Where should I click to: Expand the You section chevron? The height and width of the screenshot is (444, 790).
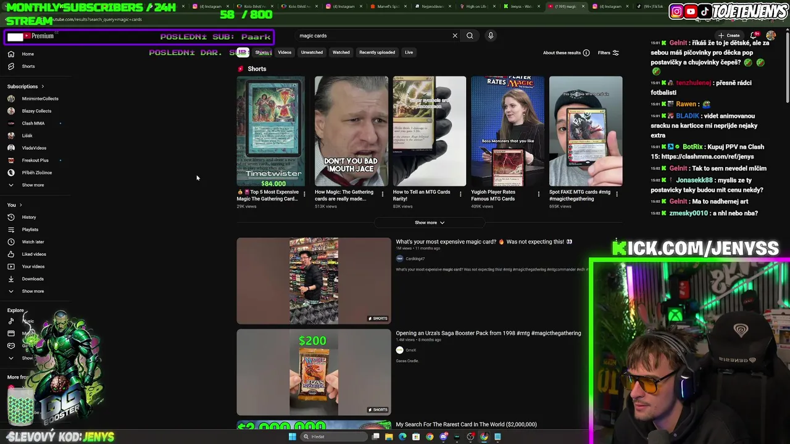click(20, 205)
